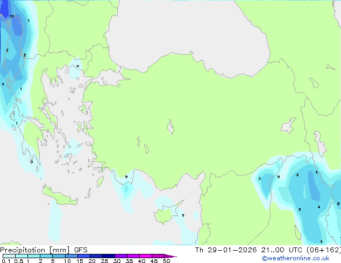
Task: Open the weatheronline.co.uk link
Action: [296, 258]
